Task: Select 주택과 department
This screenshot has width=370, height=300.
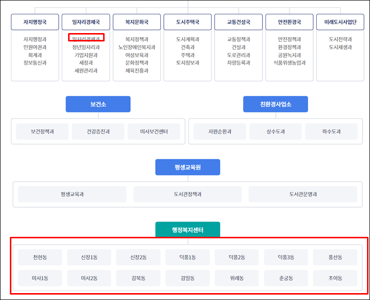Action: [187, 55]
